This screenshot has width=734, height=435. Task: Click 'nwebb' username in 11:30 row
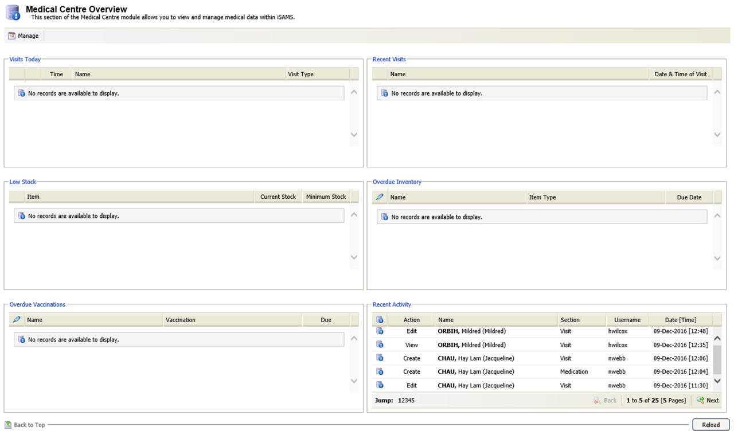(x=616, y=385)
